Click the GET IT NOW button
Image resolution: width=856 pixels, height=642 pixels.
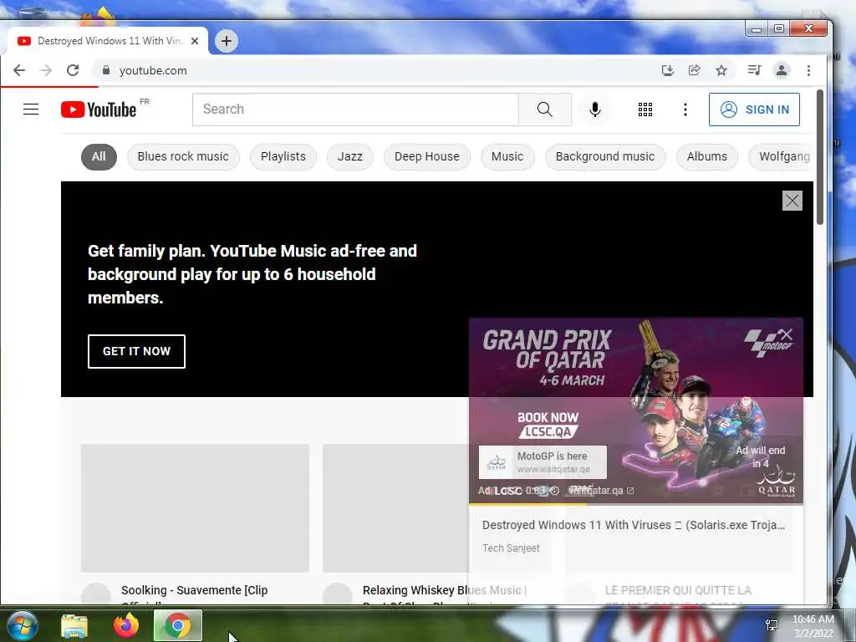[x=136, y=351]
